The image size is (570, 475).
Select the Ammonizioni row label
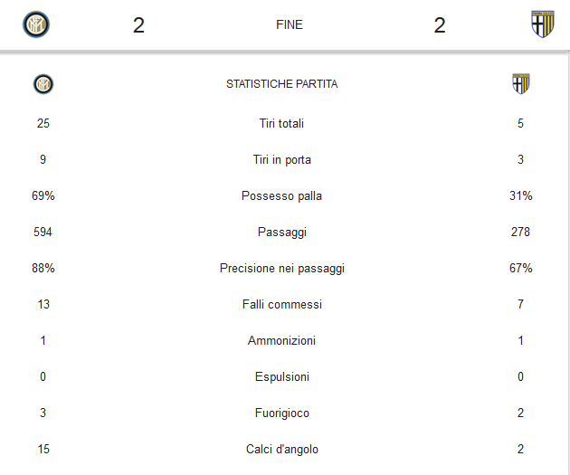[x=281, y=340]
